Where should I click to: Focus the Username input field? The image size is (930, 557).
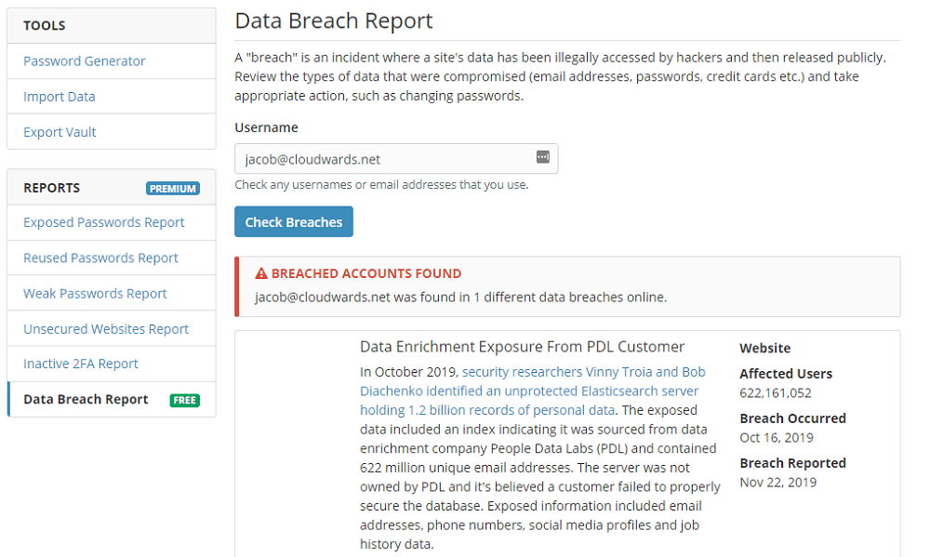(396, 158)
